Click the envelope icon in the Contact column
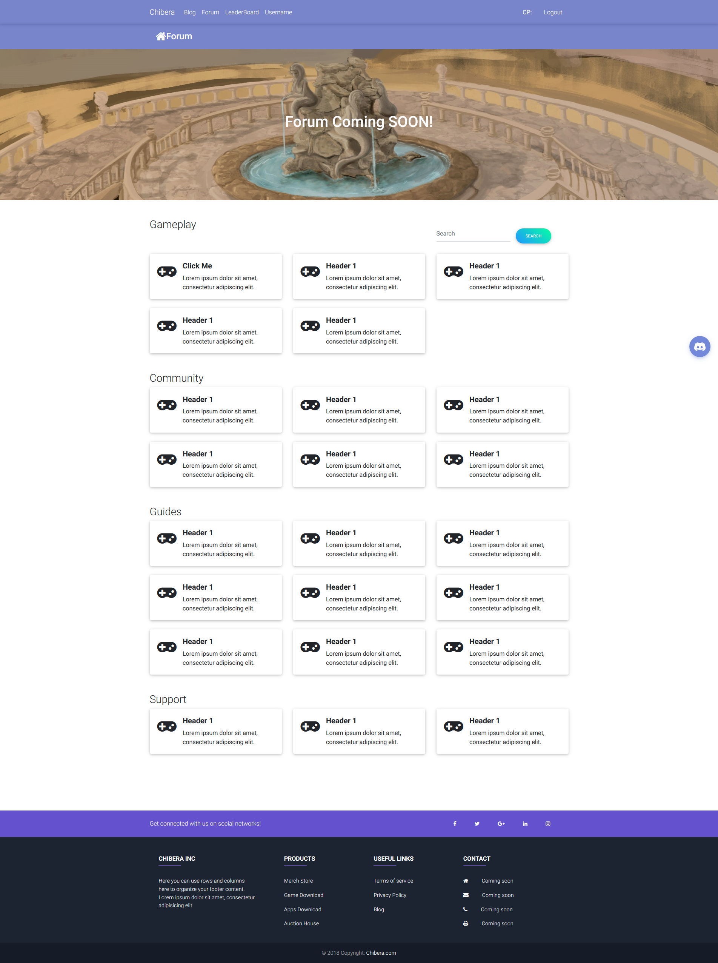 point(466,895)
